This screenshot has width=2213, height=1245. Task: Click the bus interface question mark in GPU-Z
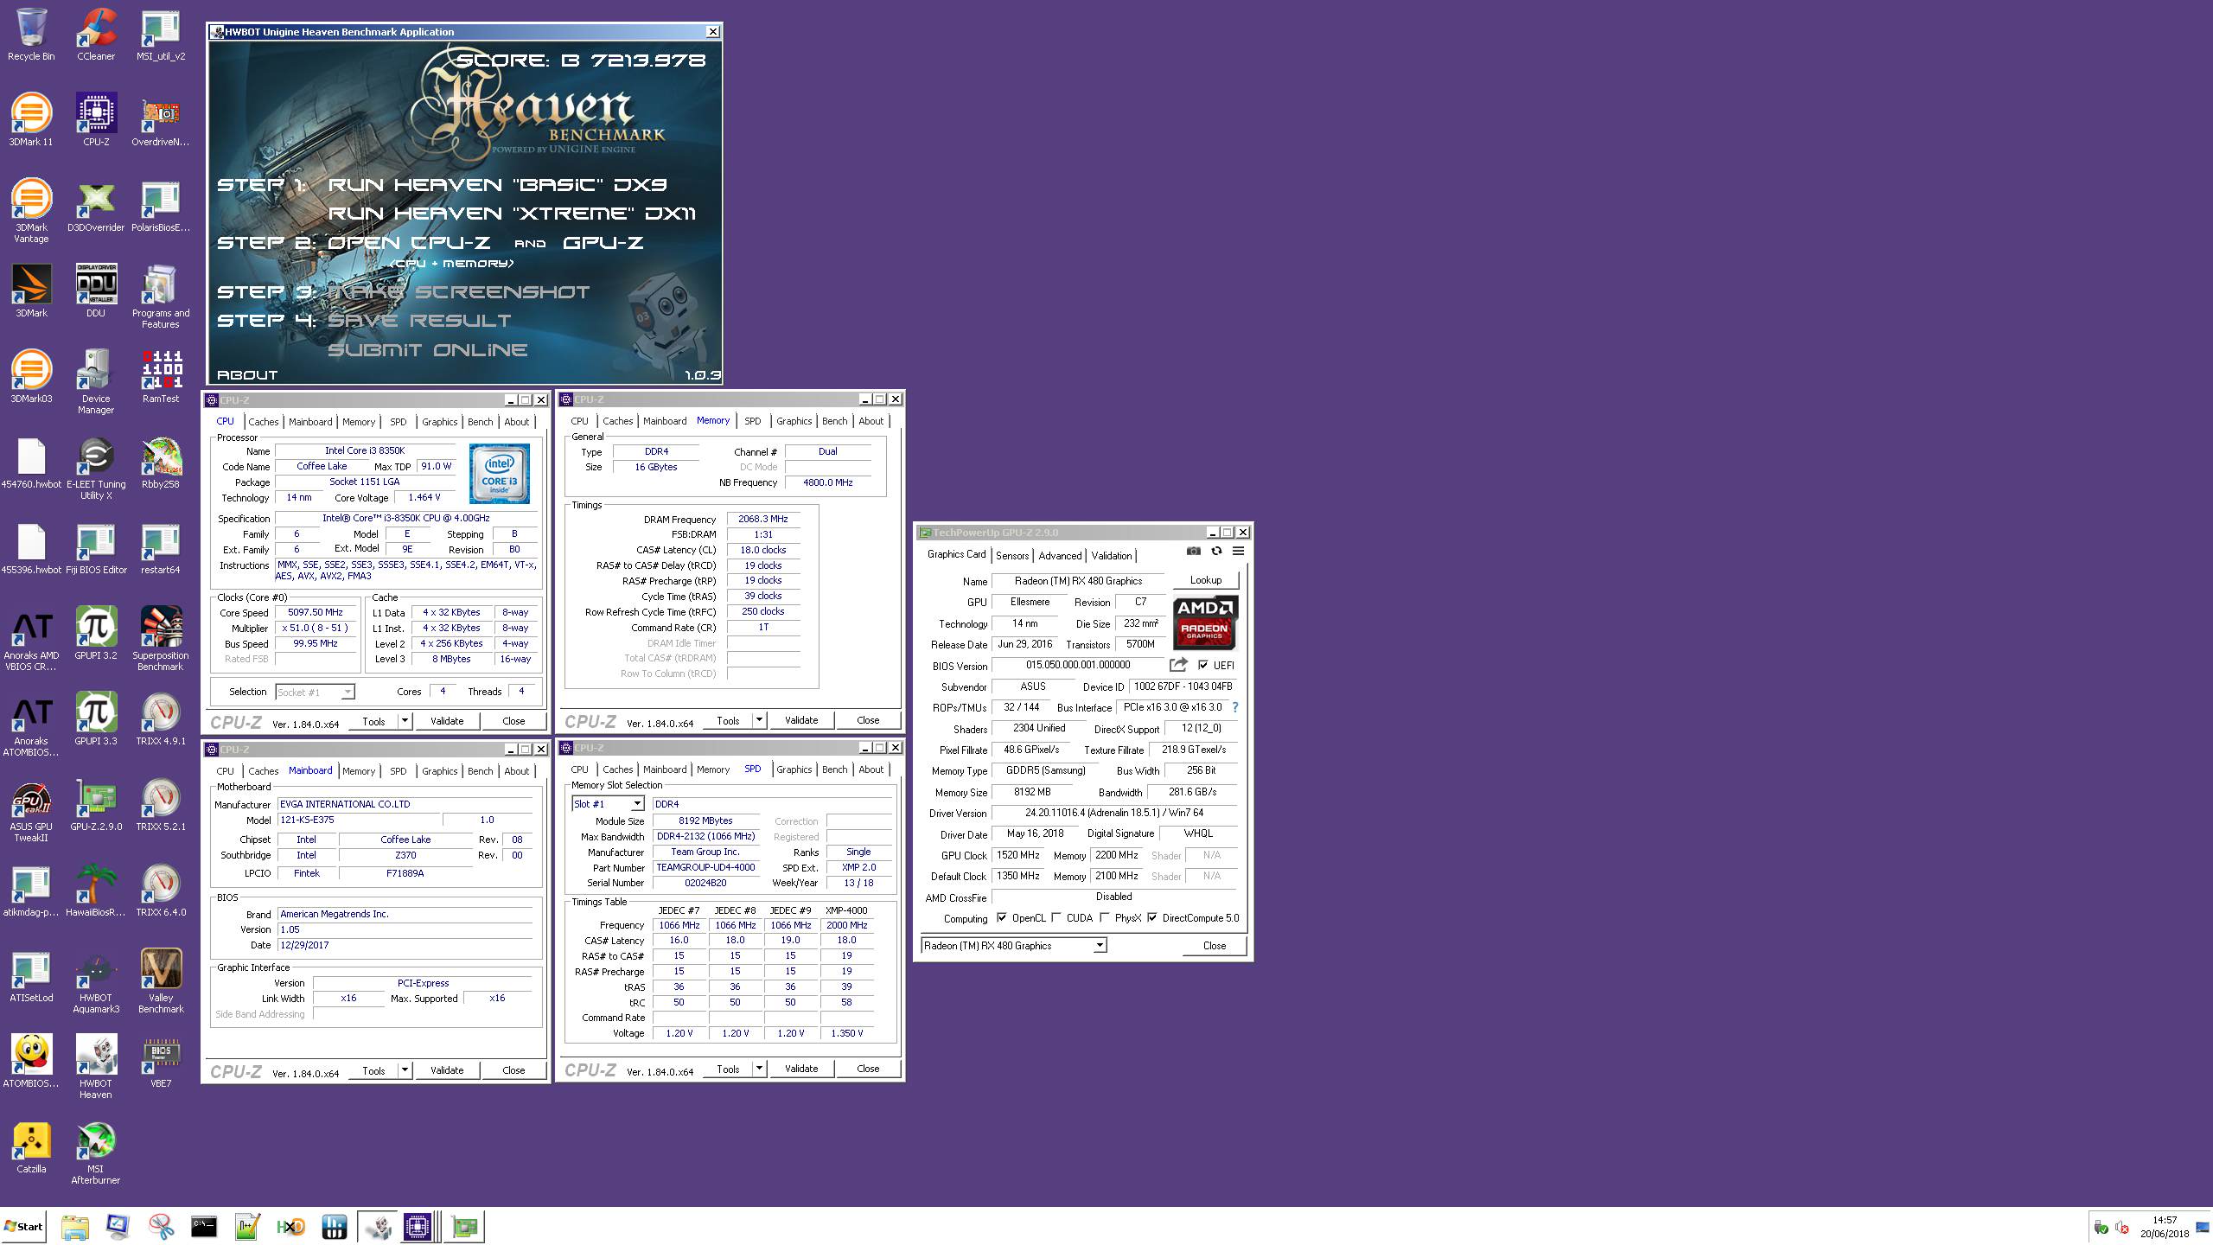pos(1234,707)
